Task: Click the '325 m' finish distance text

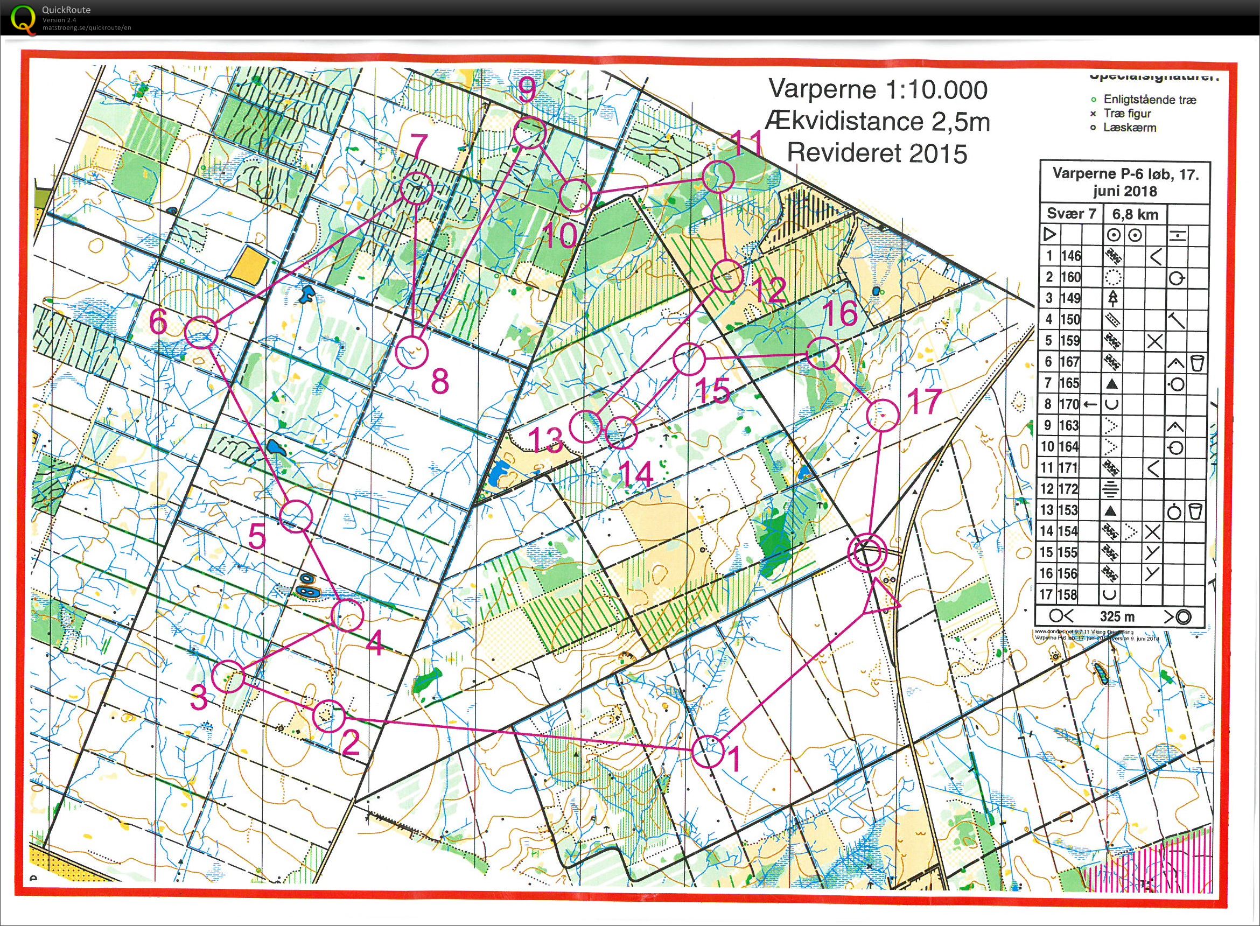Action: [1117, 617]
